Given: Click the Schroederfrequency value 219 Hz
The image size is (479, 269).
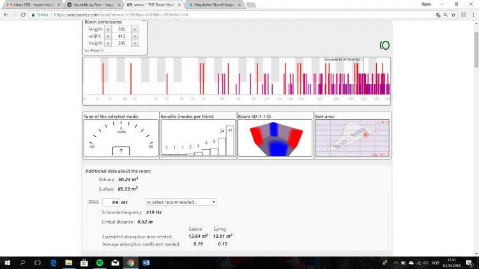Looking at the screenshot, I should tap(154, 212).
